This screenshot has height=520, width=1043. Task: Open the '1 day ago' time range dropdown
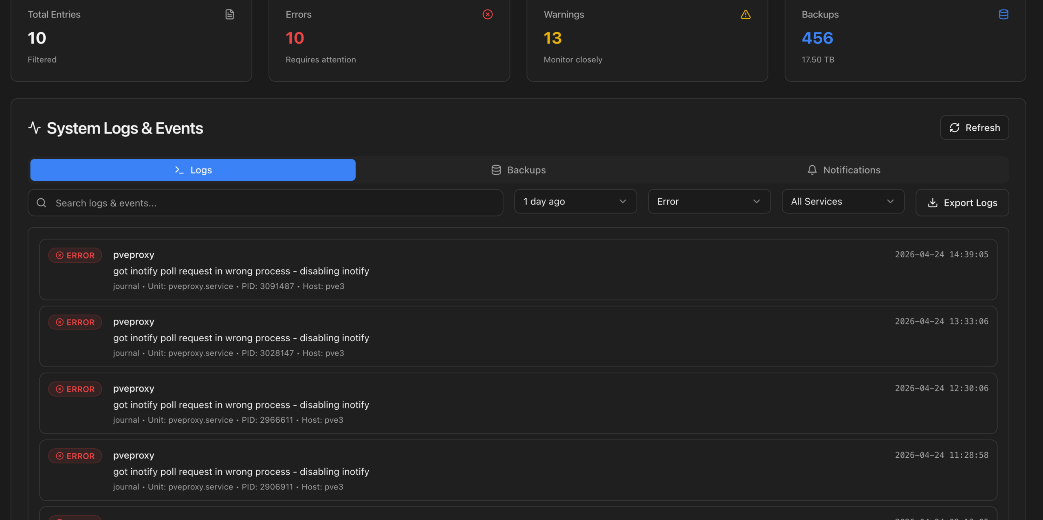[575, 201]
